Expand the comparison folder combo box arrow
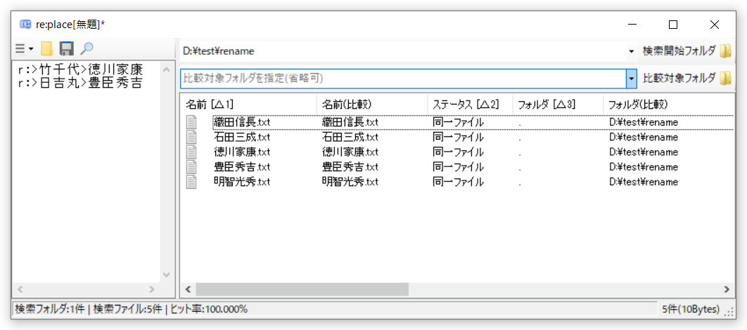This screenshot has height=330, width=747. [x=632, y=78]
